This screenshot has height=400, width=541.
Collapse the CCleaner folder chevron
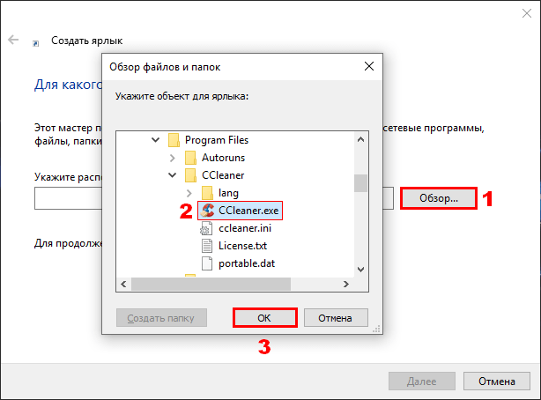[x=172, y=175]
